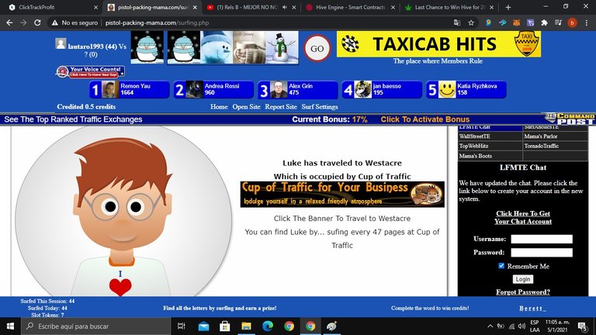The width and height of the screenshot is (596, 335).
Task: Open the media control playlist icon
Action: click(558, 22)
